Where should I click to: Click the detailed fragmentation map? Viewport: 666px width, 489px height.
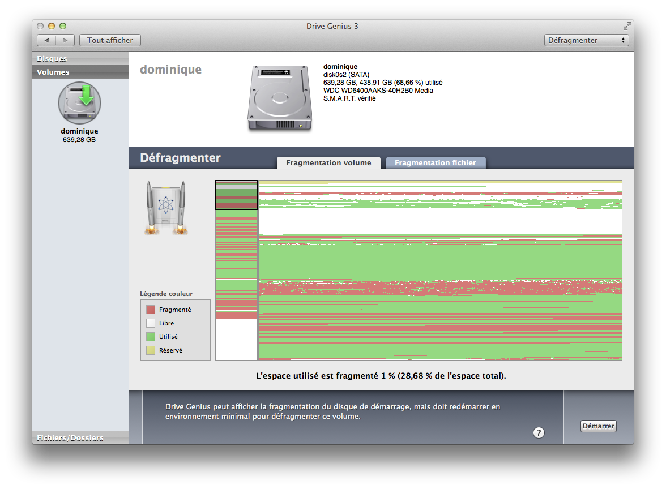[440, 270]
